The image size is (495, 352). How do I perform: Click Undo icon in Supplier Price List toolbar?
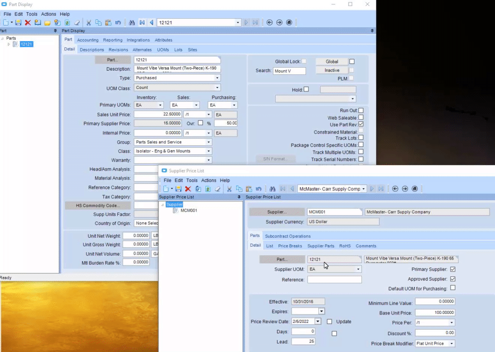258,189
